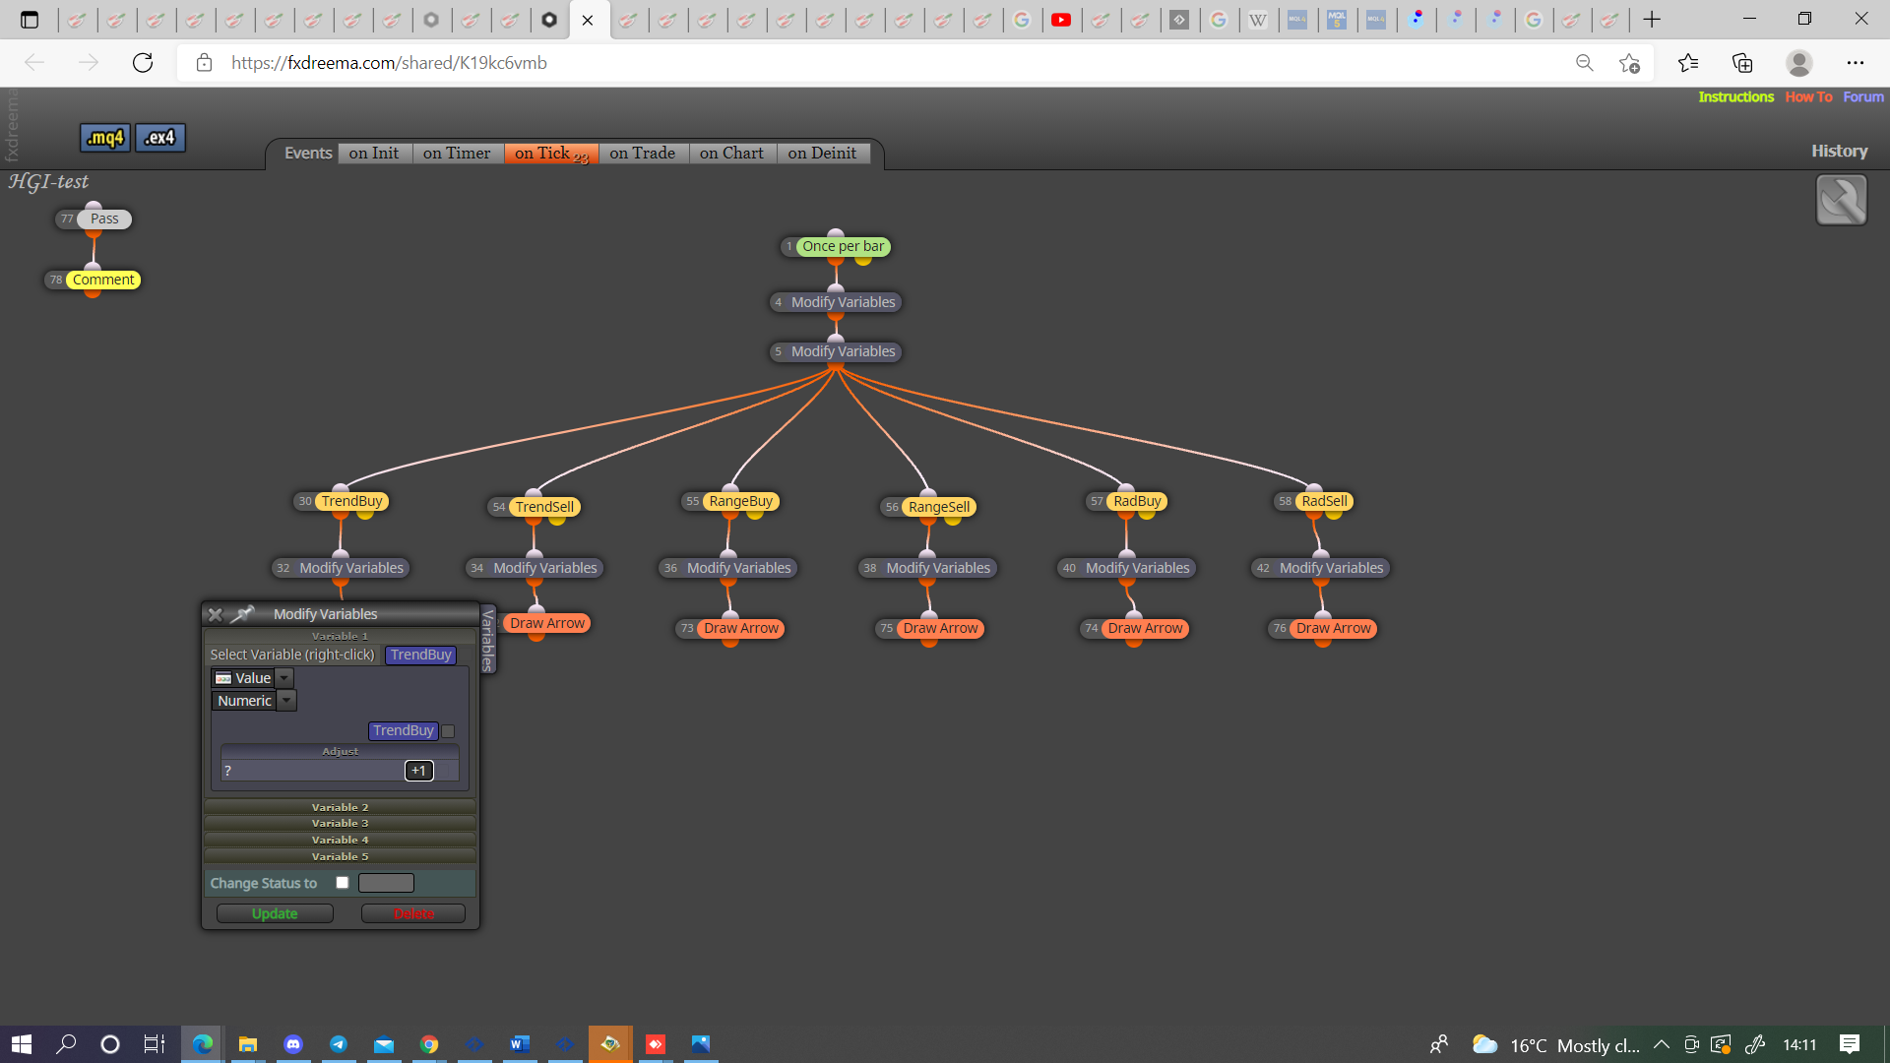Viewport: 1890px width, 1063px height.
Task: Open the Mail app from taskbar
Action: [x=384, y=1044]
